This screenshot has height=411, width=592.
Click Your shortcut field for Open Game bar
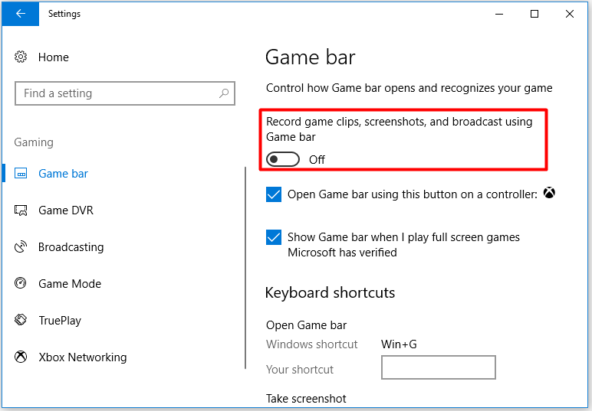[x=439, y=367]
